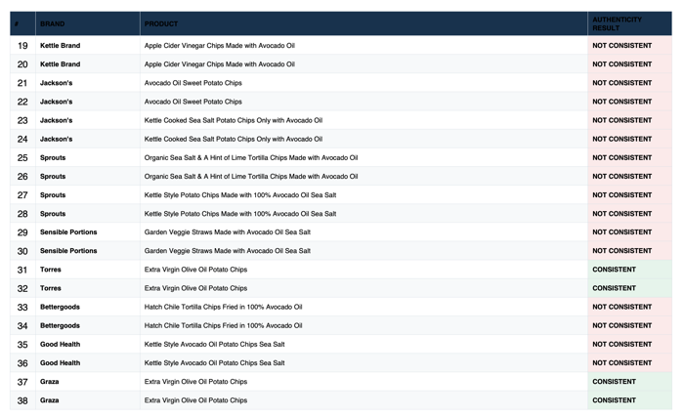Click NOT CONSISTENT result in row 33

tap(621, 308)
